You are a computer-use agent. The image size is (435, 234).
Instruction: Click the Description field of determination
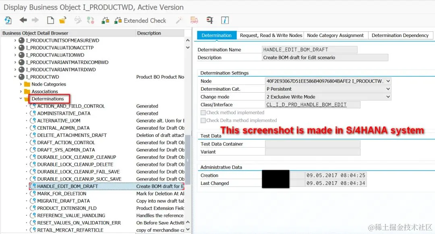point(325,58)
